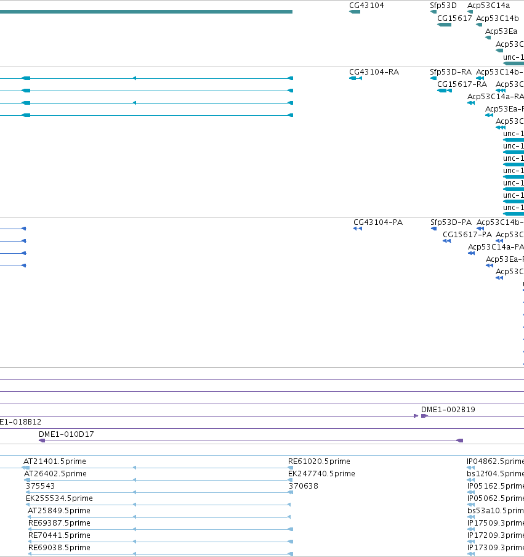Click the CG15617-PA protein glyph
The width and height of the screenshot is (524, 557).
(x=446, y=241)
